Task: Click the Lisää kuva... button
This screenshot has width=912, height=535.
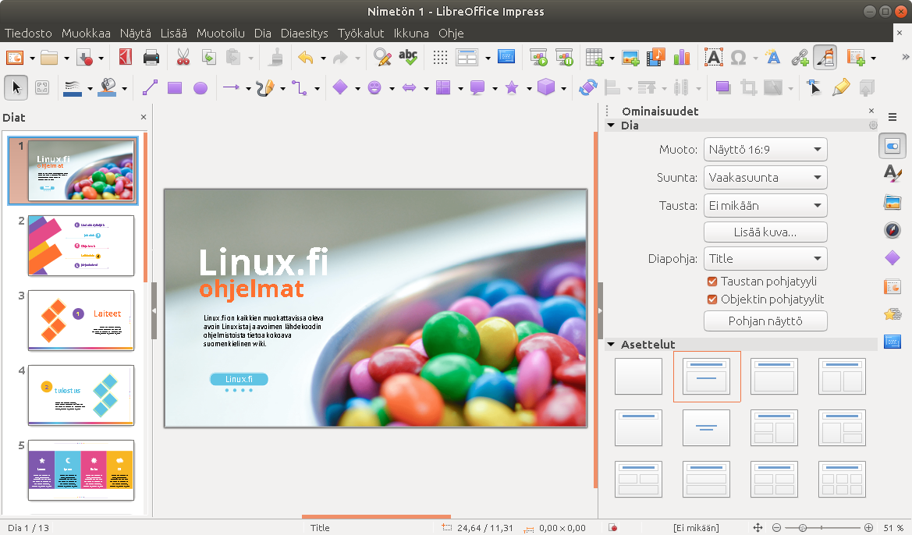Action: point(765,232)
